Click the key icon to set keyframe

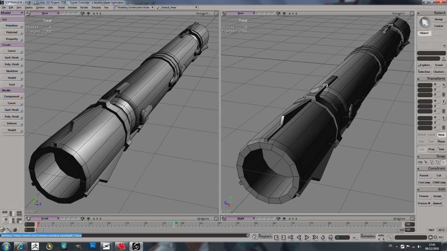(390, 237)
